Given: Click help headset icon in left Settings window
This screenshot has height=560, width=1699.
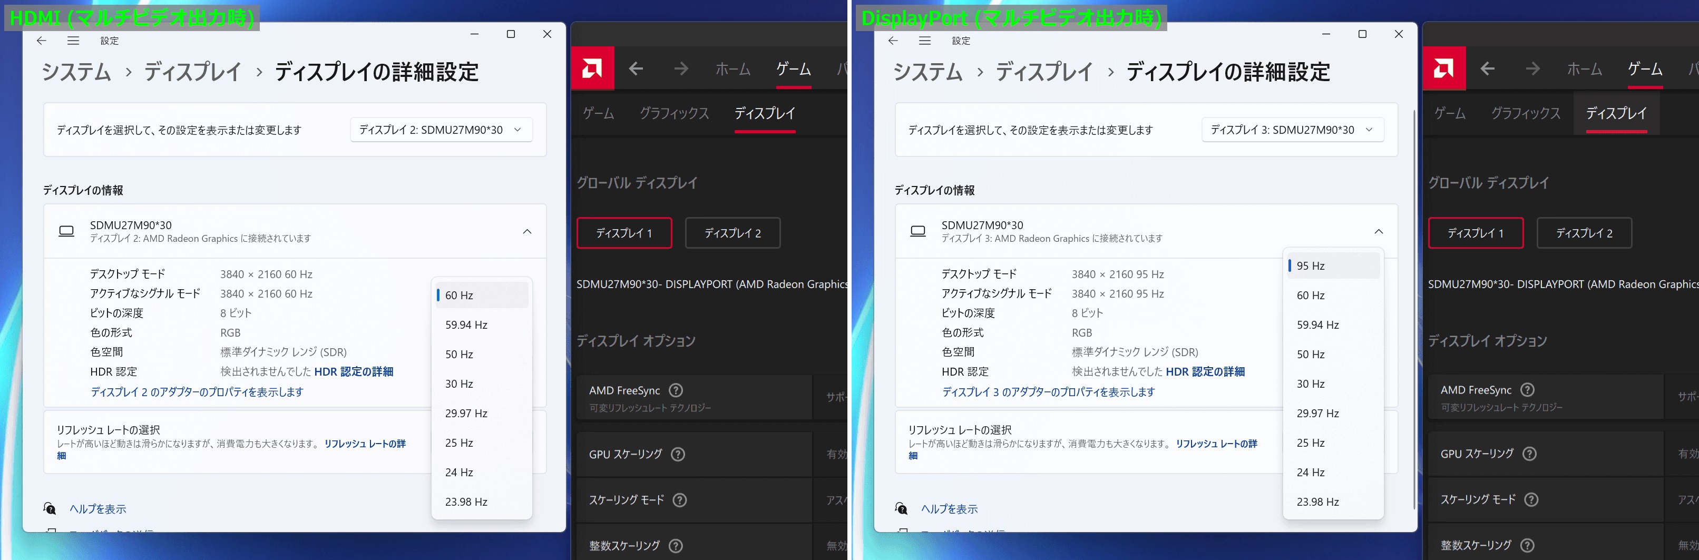Looking at the screenshot, I should coord(50,508).
